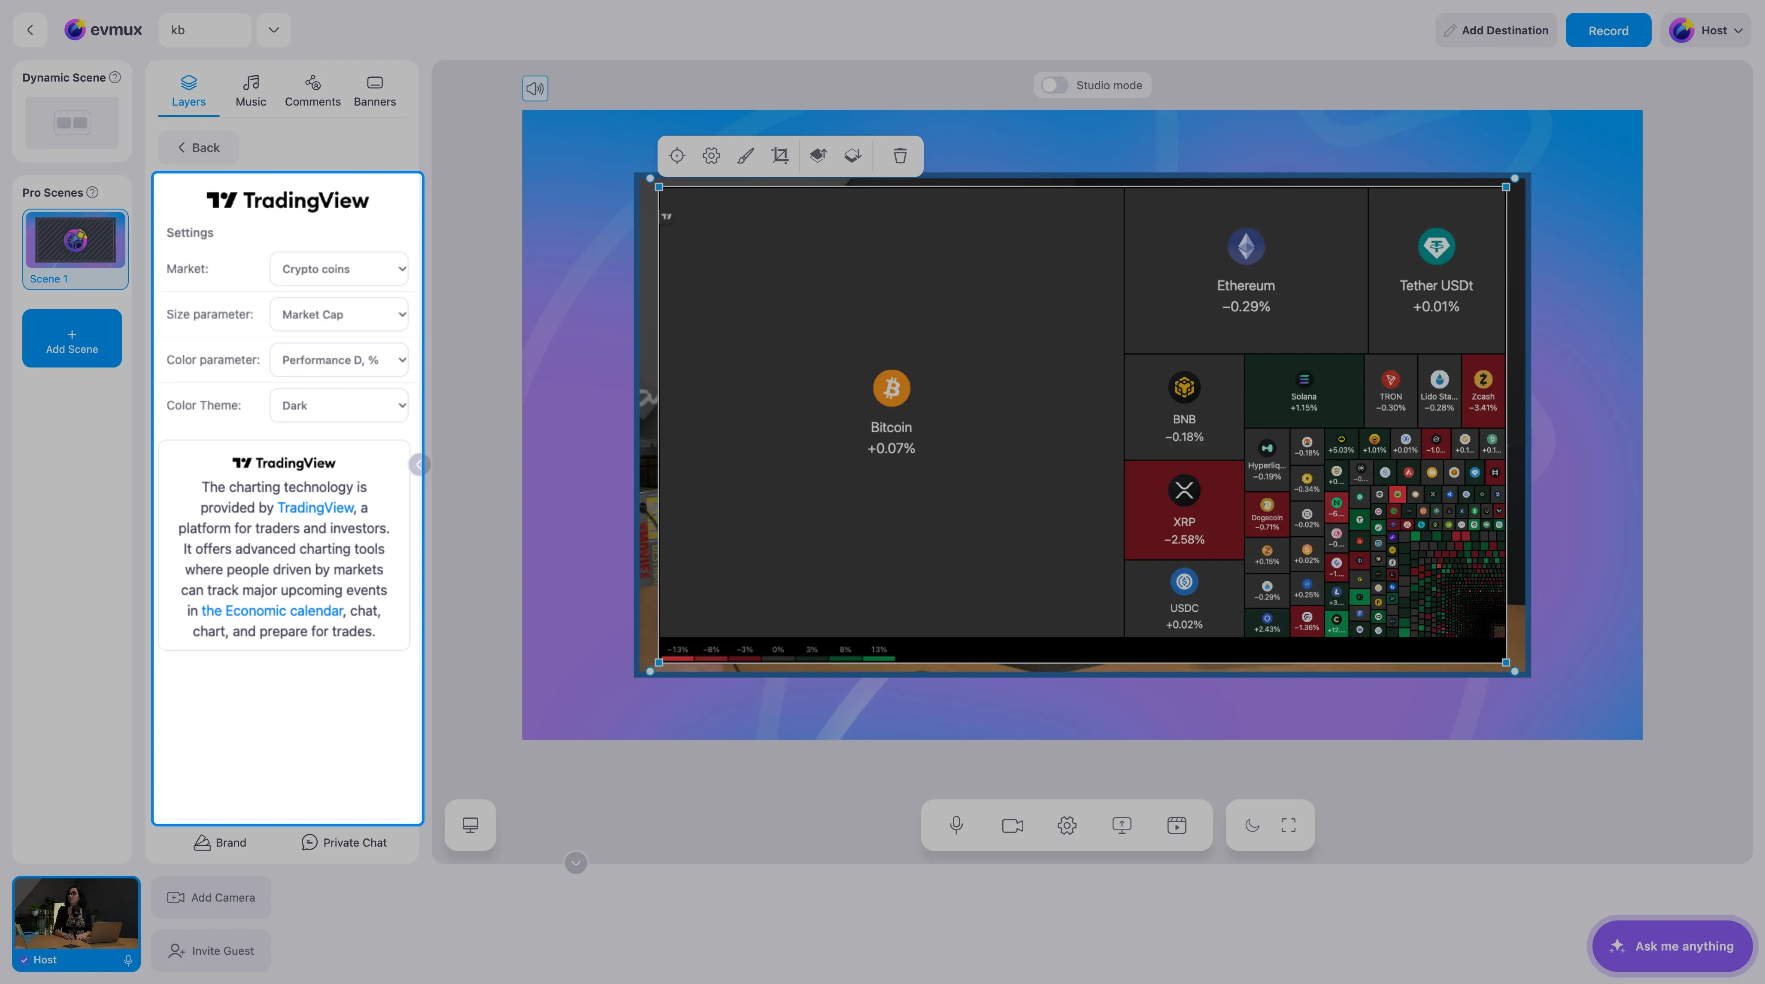The height and width of the screenshot is (984, 1765).
Task: Switch to dark mode moon icon
Action: [x=1252, y=825]
